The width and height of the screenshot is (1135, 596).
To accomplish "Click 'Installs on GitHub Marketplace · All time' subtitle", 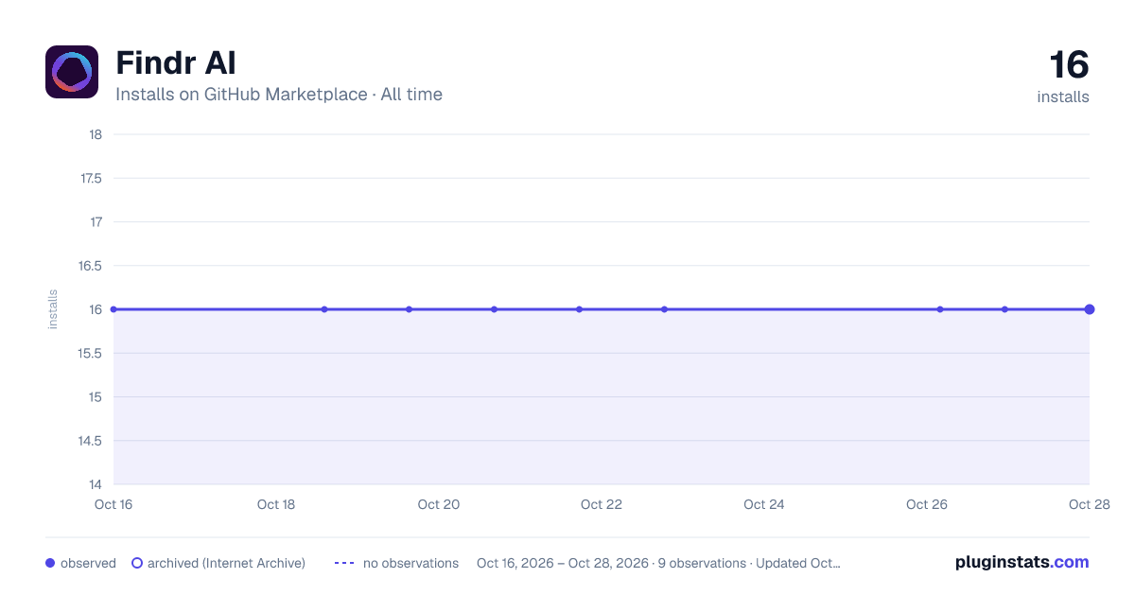I will click(x=279, y=95).
